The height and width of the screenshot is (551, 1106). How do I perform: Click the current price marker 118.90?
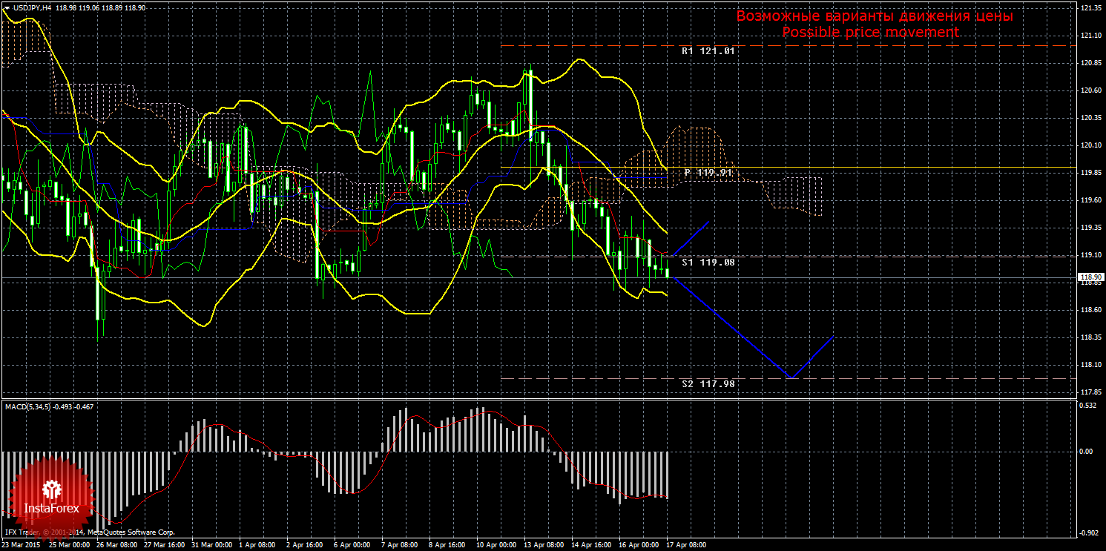[1090, 282]
